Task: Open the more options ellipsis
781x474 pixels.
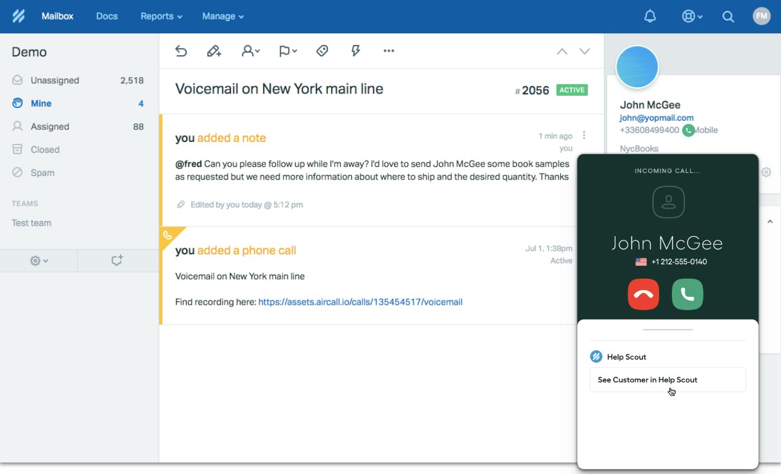Action: (x=389, y=51)
